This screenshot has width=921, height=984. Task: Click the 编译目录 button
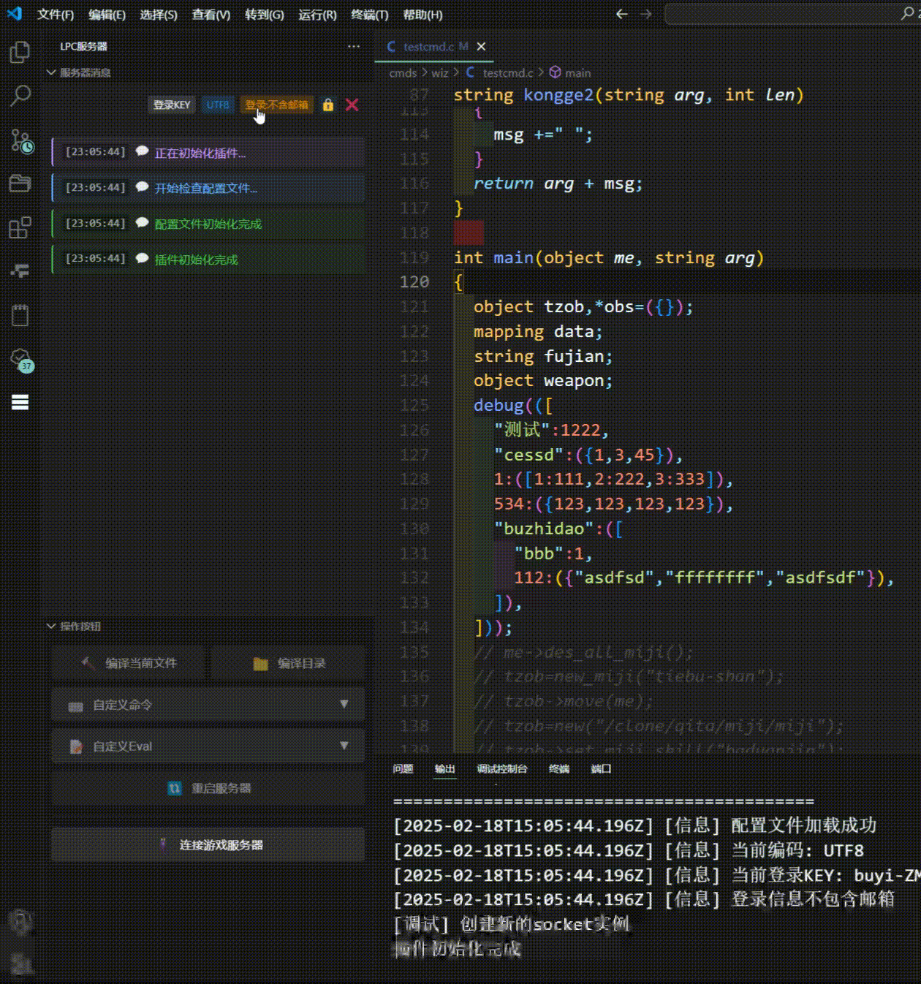(289, 663)
